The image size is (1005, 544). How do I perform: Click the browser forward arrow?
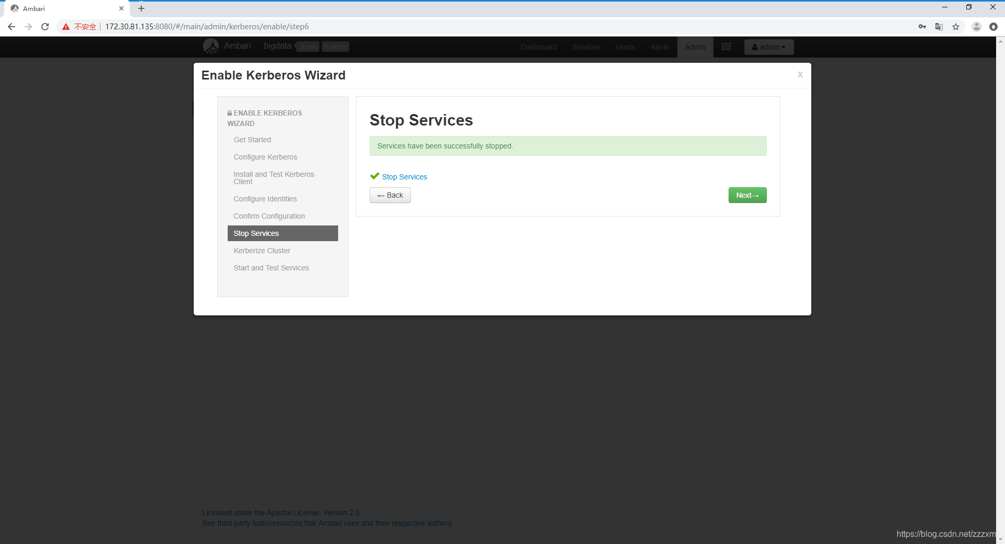(x=28, y=27)
